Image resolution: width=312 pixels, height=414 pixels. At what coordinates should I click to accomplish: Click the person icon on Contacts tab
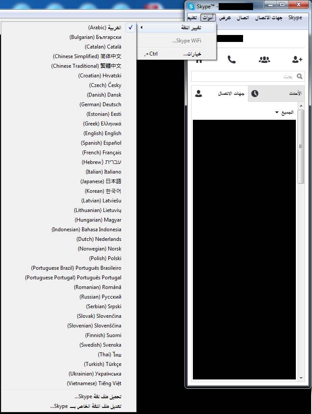(x=199, y=94)
